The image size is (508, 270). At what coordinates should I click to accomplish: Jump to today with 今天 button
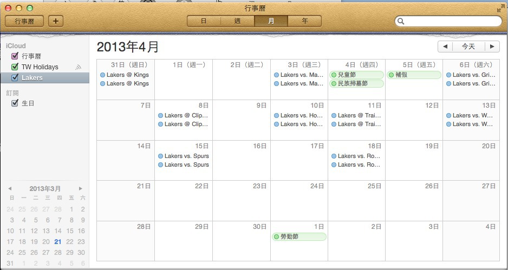pos(468,47)
